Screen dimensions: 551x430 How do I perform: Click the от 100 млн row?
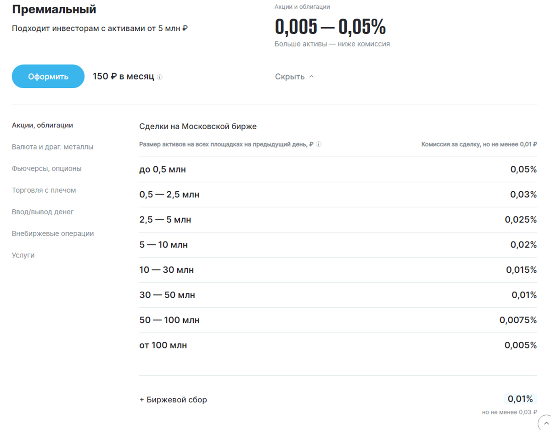(338, 345)
